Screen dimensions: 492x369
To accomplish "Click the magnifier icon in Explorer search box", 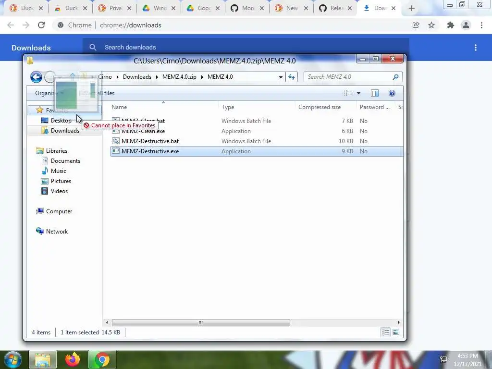I will 396,77.
